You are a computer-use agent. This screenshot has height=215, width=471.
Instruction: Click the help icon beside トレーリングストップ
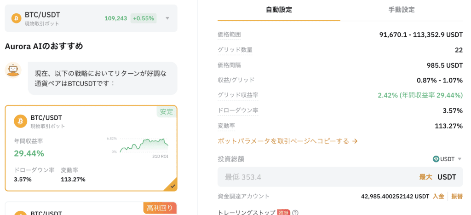(x=295, y=213)
